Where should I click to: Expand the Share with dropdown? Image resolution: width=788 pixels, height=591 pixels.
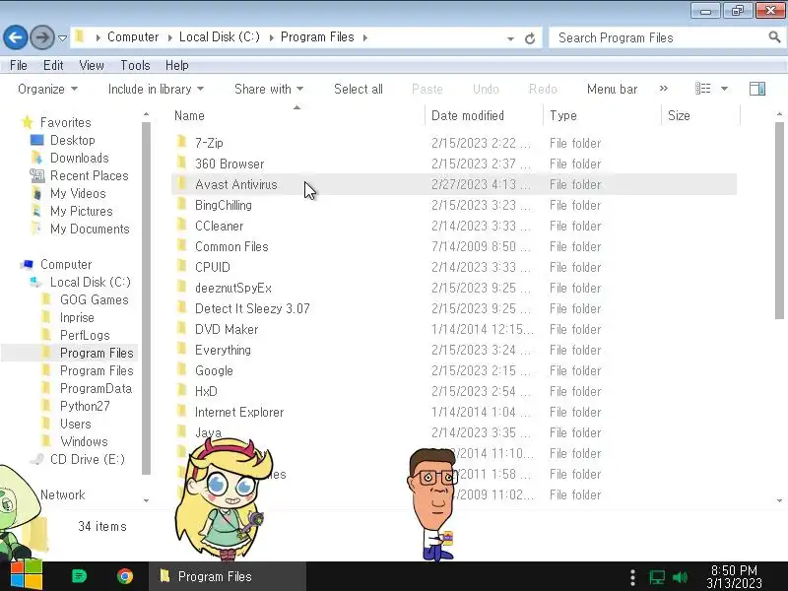point(269,89)
